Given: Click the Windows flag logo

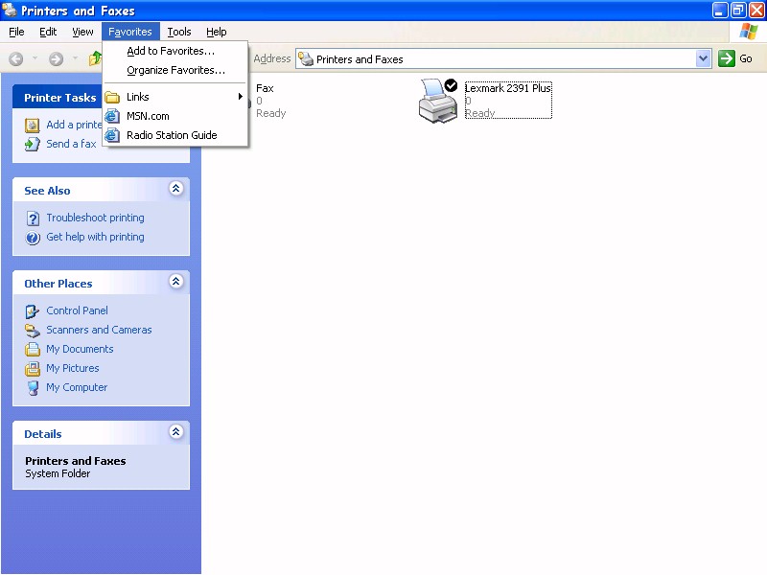Looking at the screenshot, I should tap(749, 32).
